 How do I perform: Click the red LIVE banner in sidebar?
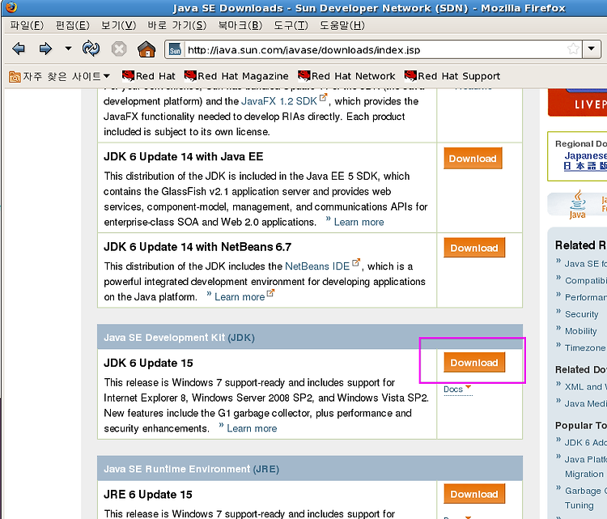[577, 102]
